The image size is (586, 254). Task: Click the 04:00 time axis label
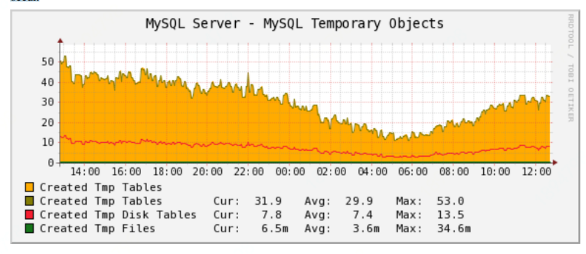pos(374,172)
